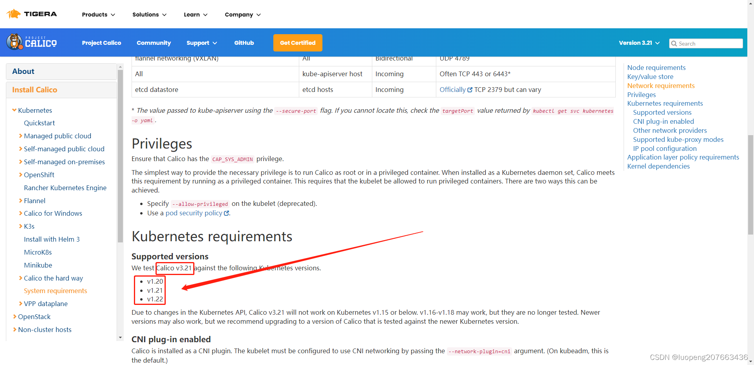Click the CAP_SYS_ADMIN code text

pos(232,159)
